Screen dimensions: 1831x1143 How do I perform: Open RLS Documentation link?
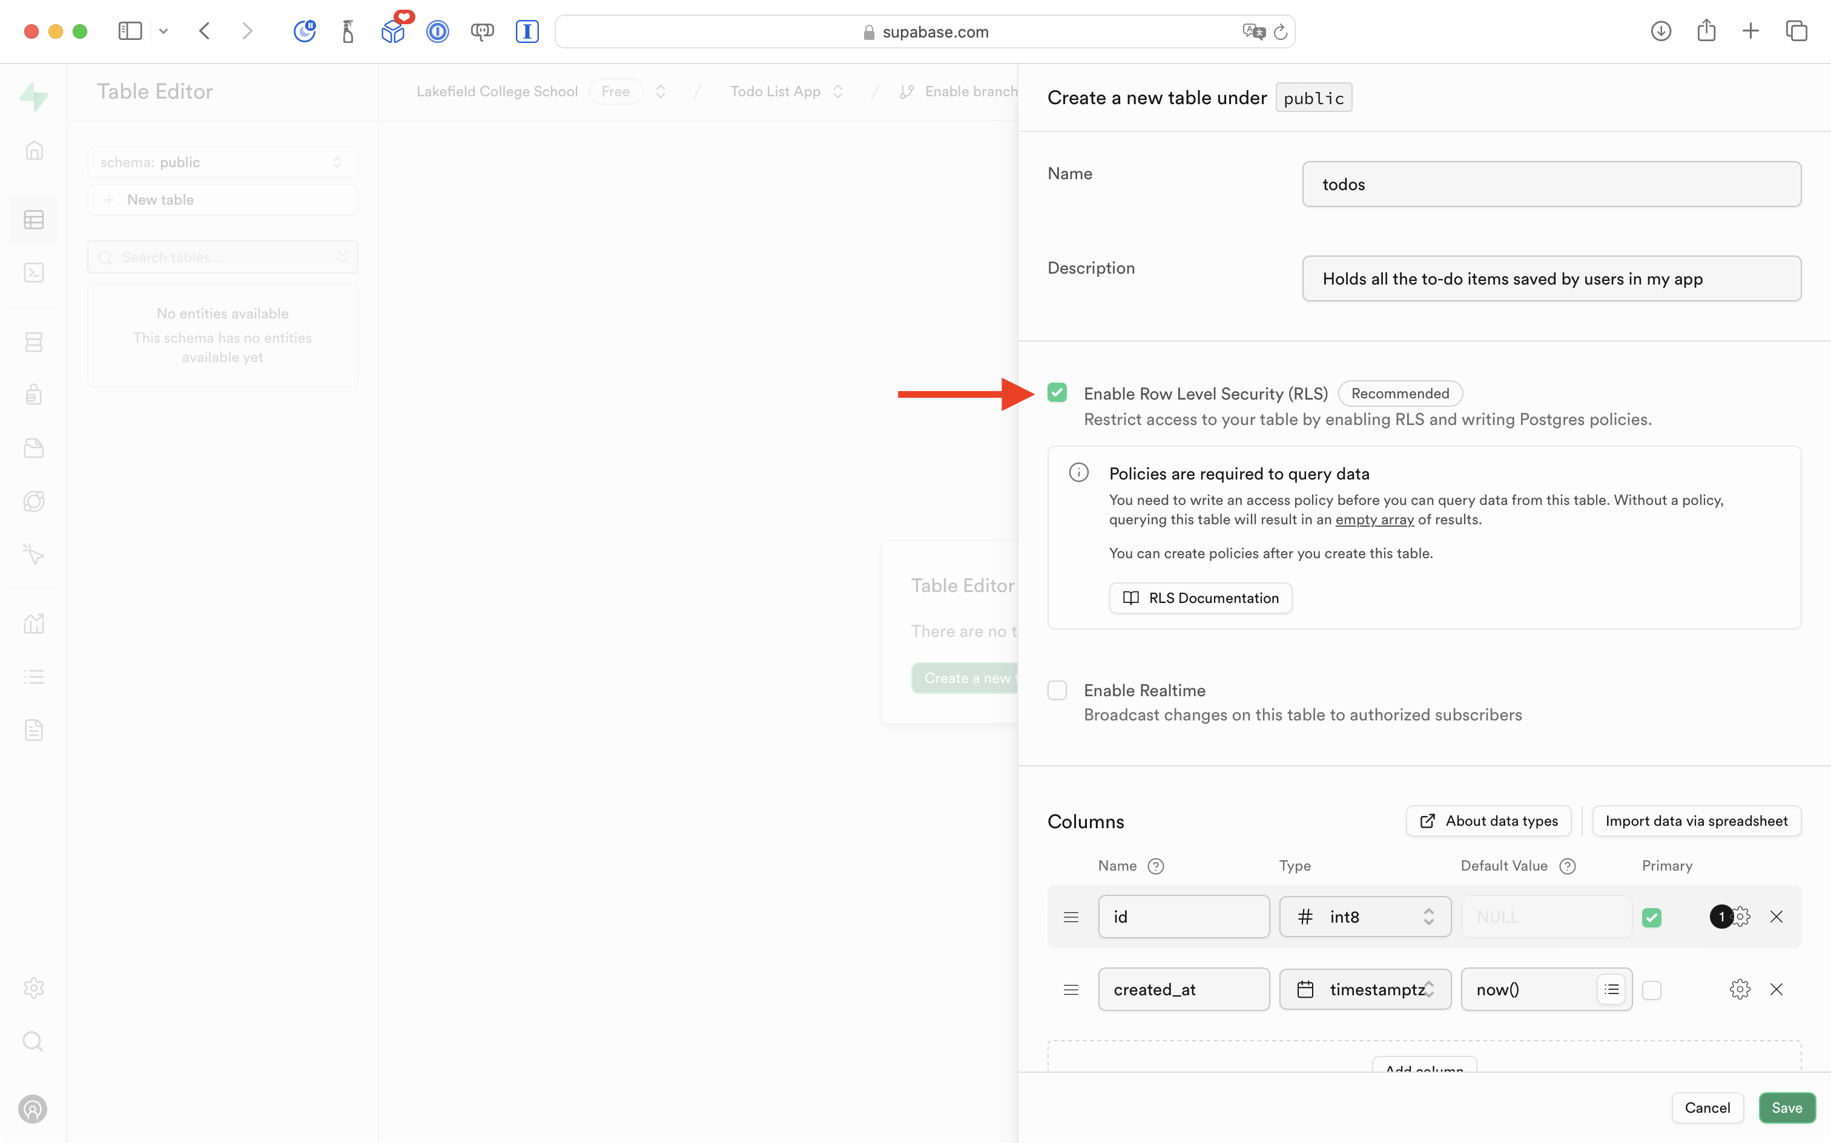click(x=1199, y=598)
